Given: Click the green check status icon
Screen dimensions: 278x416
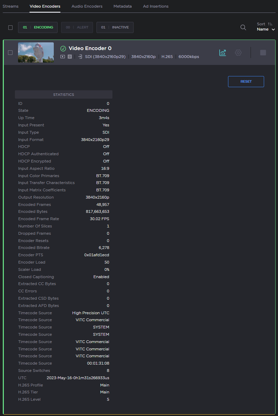Looking at the screenshot, I should [x=63, y=49].
